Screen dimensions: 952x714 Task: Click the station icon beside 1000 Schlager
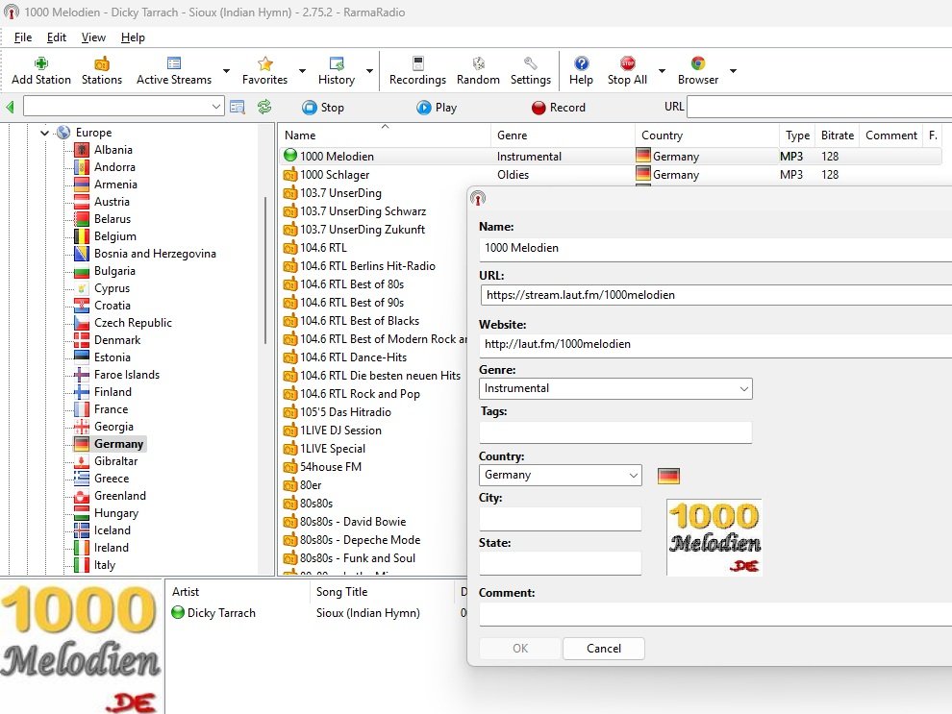290,175
